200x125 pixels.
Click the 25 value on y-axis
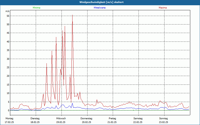point(8,67)
